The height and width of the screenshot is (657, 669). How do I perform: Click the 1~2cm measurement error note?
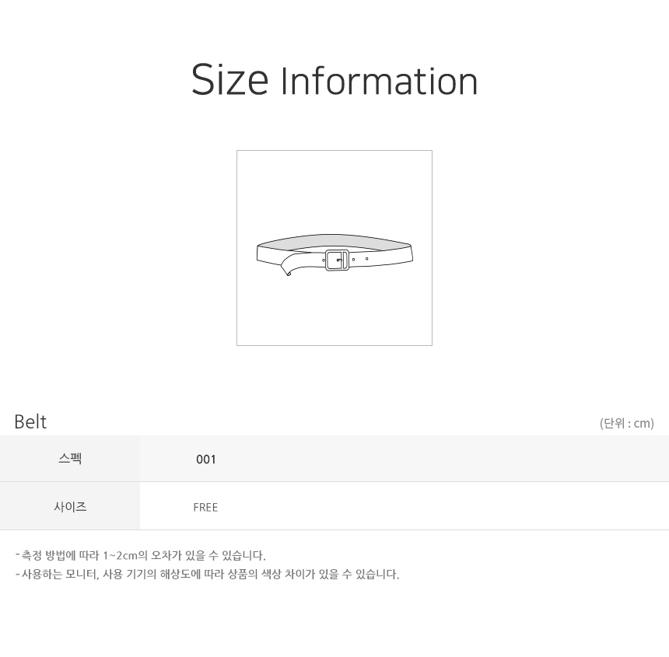[x=140, y=555]
